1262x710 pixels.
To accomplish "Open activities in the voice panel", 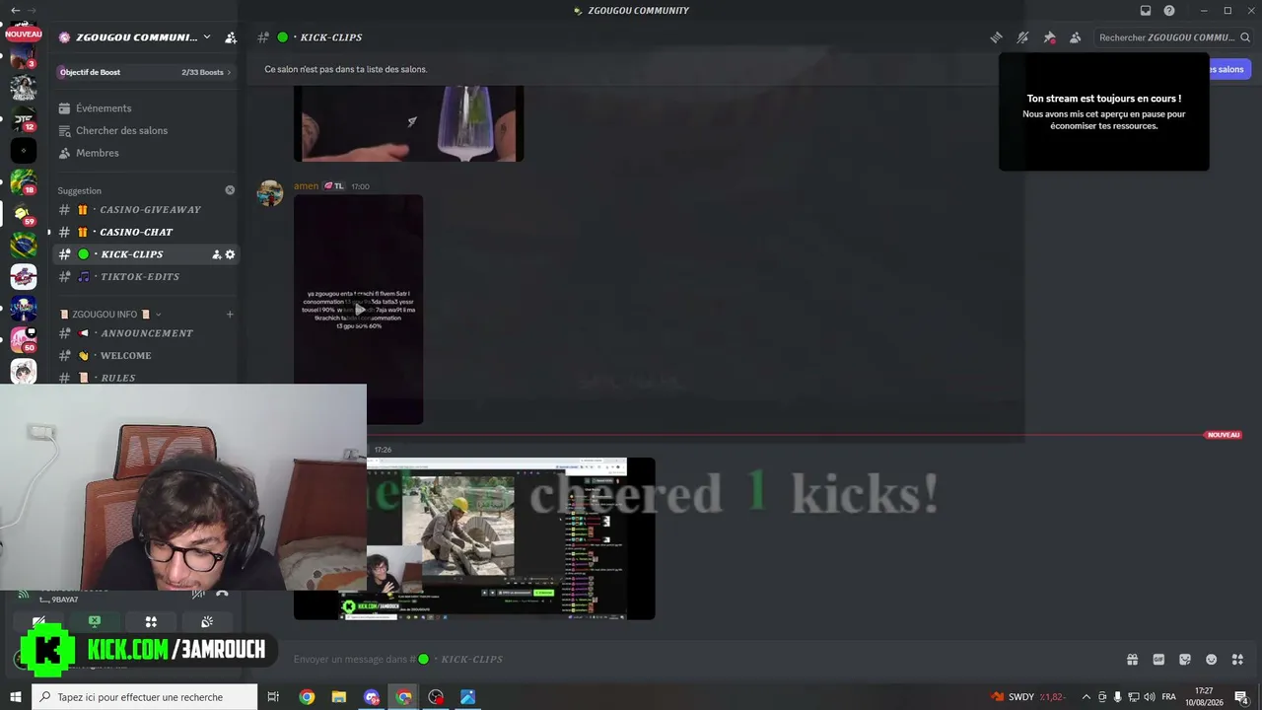I will [151, 622].
